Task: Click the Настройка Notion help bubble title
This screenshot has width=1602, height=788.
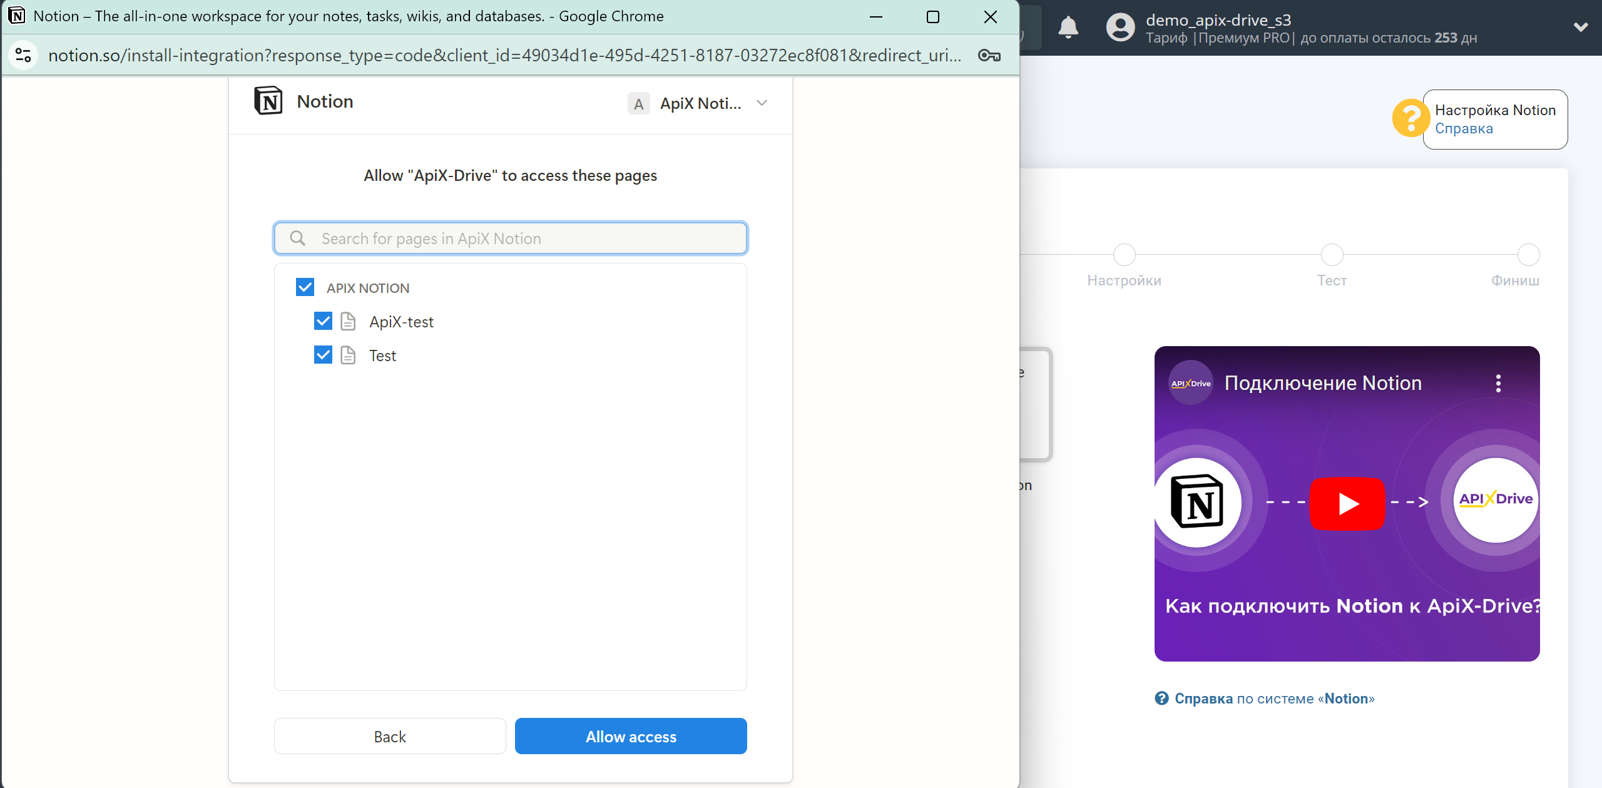Action: [x=1495, y=110]
